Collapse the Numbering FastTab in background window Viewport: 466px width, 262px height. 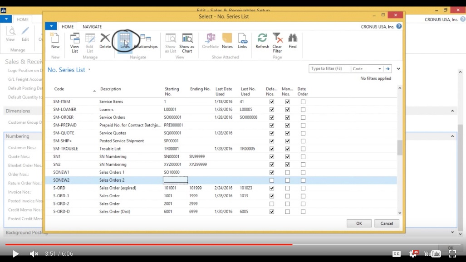point(452,136)
